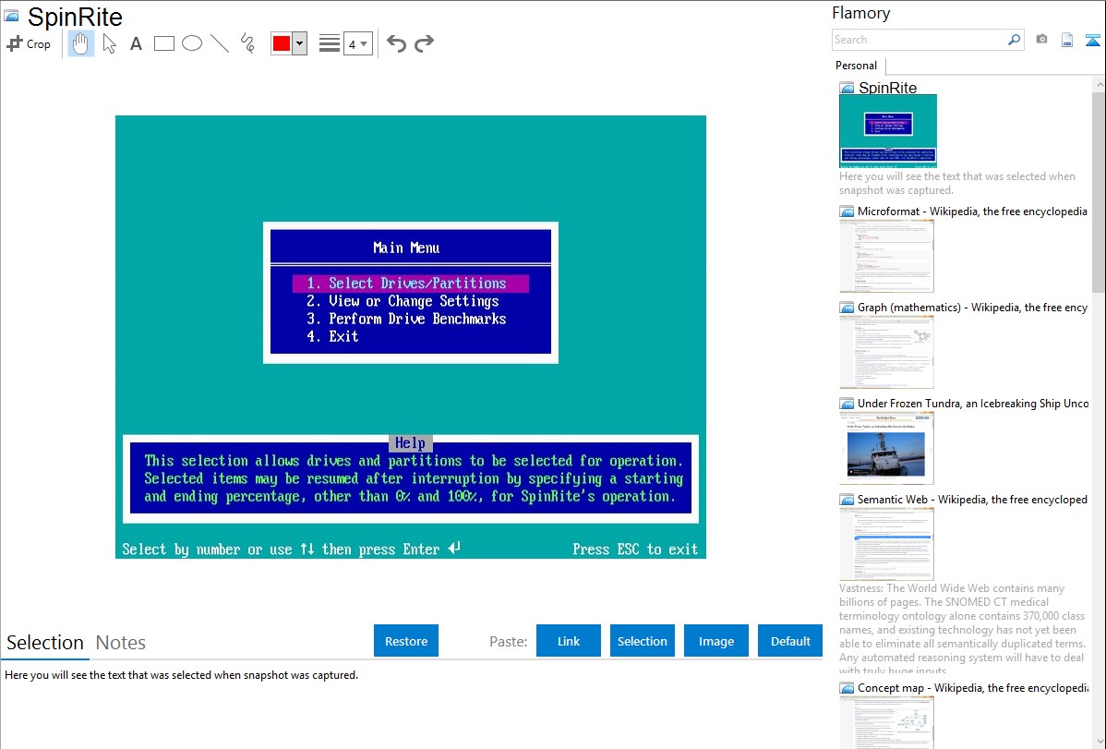The image size is (1106, 749).
Task: Click Select Drives/Partitions in the snapshot
Action: tap(411, 284)
